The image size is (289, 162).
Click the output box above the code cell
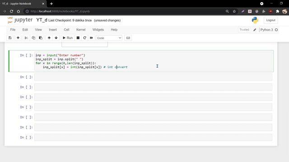[84, 45]
